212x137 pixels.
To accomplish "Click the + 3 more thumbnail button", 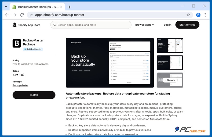I will (x=170, y=80).
